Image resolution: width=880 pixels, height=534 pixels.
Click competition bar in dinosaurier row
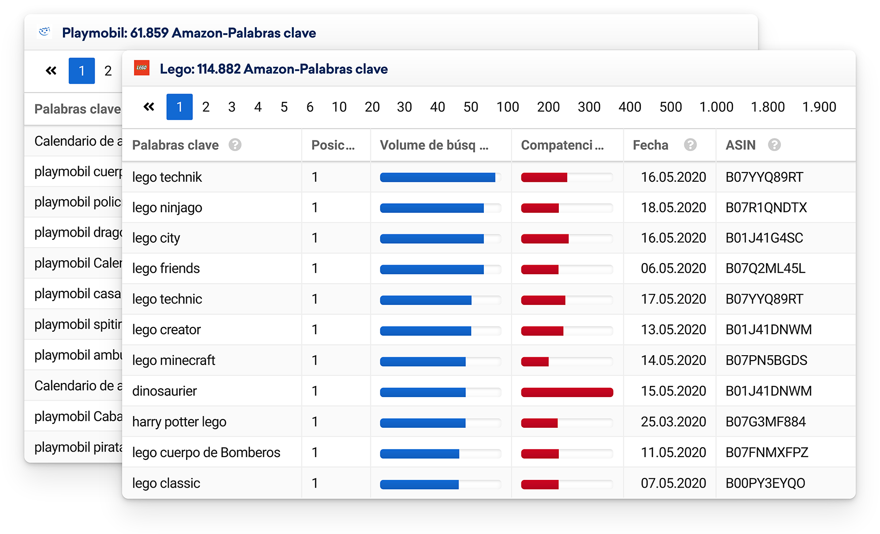(x=567, y=392)
